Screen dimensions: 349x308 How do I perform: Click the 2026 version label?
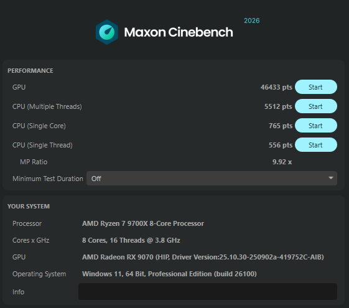click(252, 21)
